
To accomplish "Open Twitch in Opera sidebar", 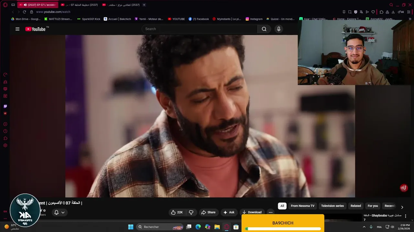I will pos(5,106).
